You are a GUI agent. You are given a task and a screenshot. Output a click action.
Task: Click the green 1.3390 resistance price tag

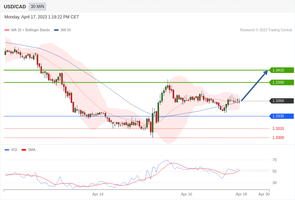tap(281, 82)
